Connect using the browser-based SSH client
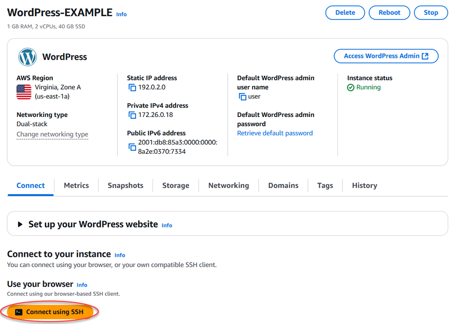The height and width of the screenshot is (324, 450). pos(49,311)
